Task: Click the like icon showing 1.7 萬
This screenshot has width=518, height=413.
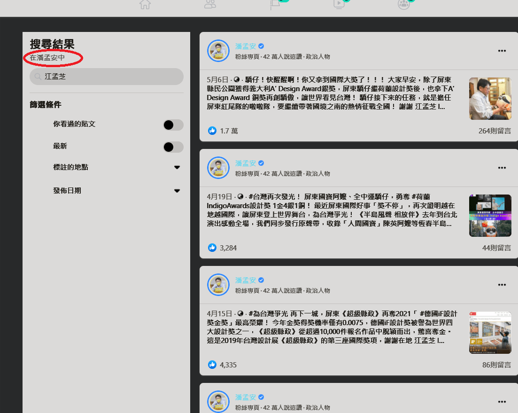Action: (212, 131)
